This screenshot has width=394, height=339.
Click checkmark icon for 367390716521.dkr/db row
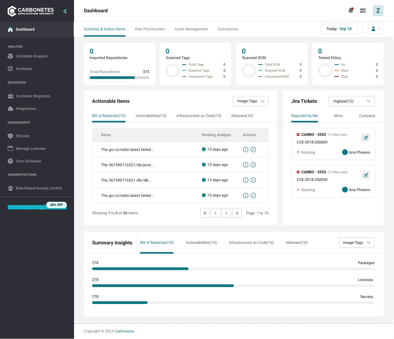[x=253, y=180]
